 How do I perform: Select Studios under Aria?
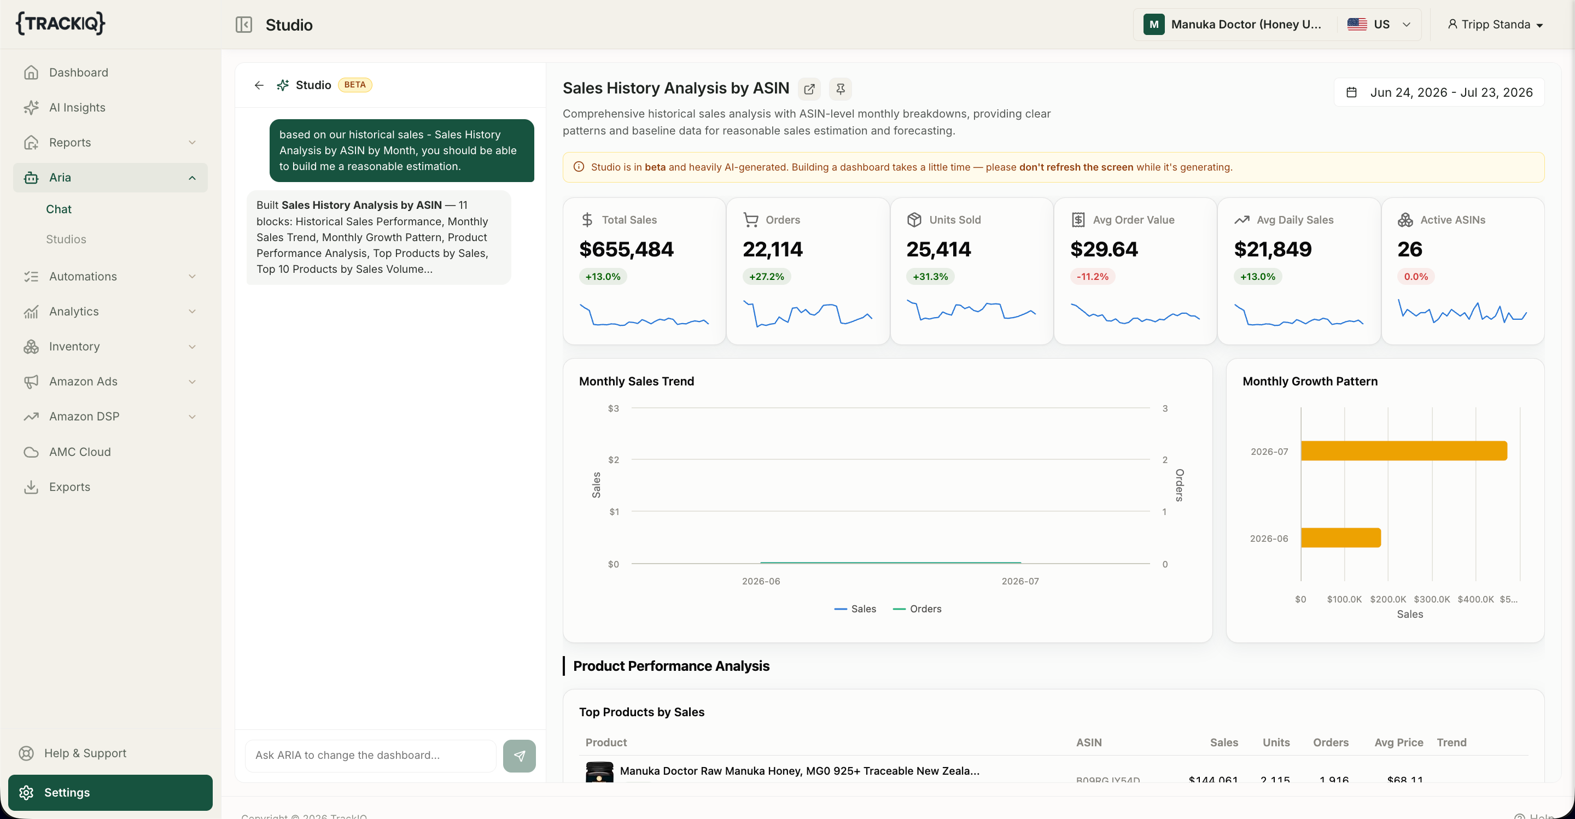(66, 239)
